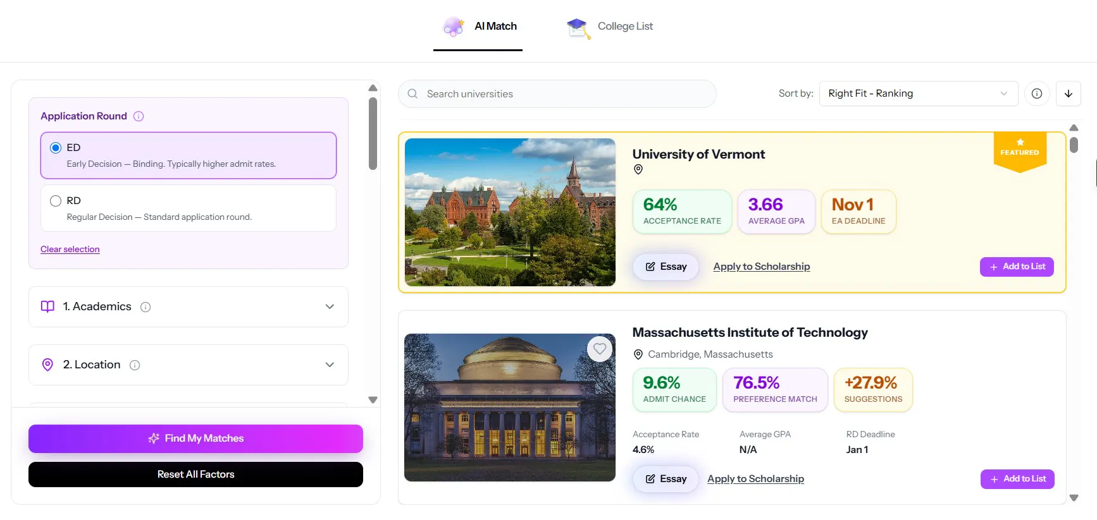This screenshot has height=520, width=1097.
Task: Click the search magnifier icon
Action: pyautogui.click(x=412, y=94)
